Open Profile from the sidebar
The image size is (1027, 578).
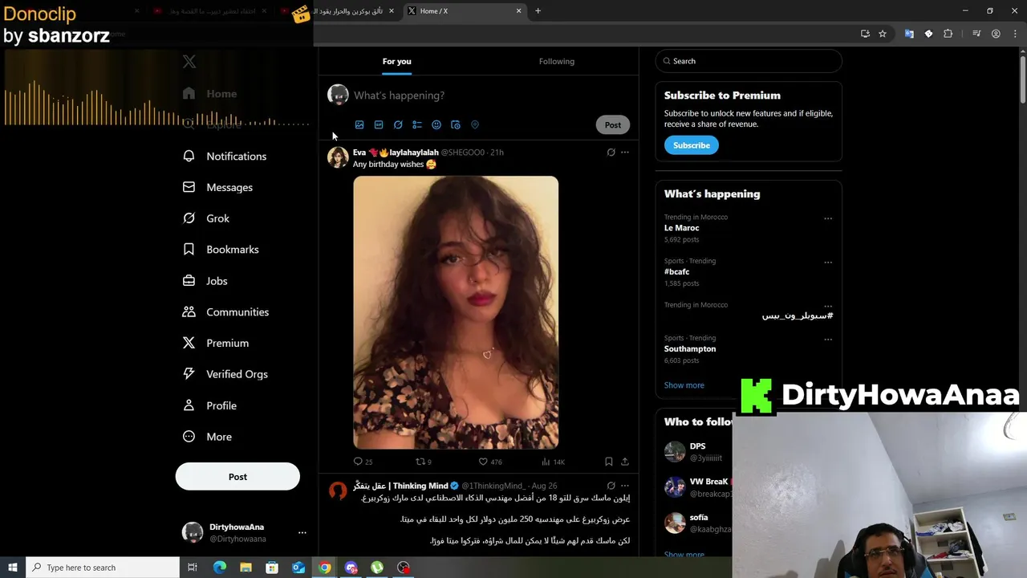[209, 405]
